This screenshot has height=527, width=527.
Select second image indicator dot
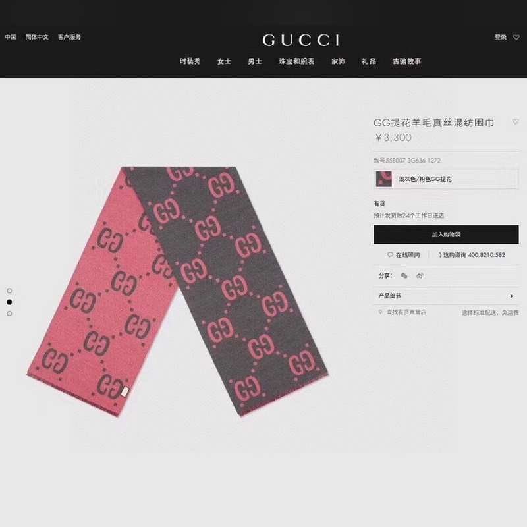[9, 302]
